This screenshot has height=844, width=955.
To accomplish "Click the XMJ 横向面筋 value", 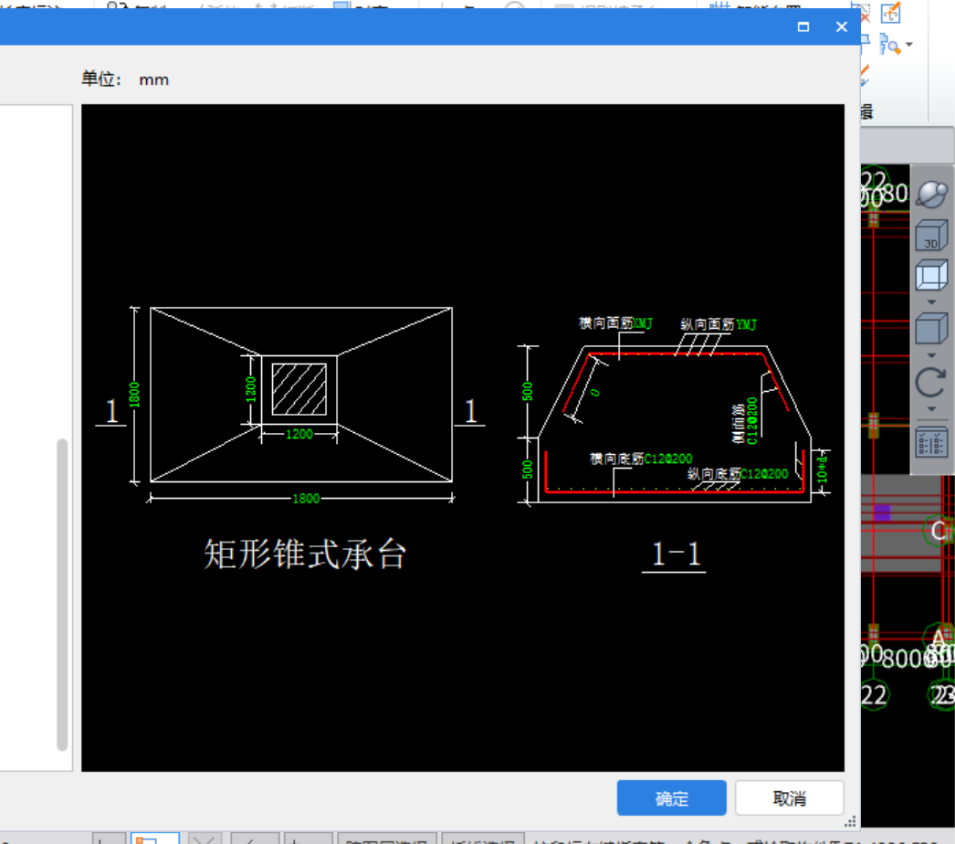I will [643, 323].
